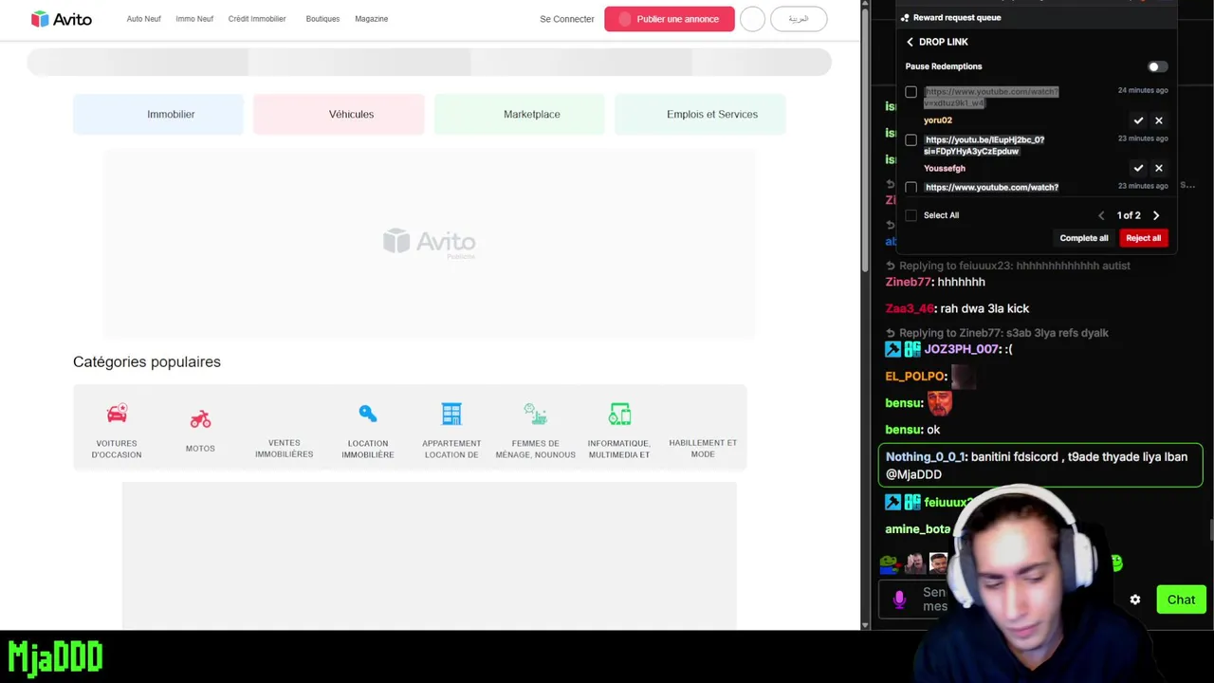Screen dimensions: 1214x683
Task: Open the first YouTube redemption link
Action: 991,97
